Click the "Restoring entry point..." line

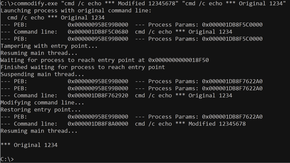[x=40, y=110]
